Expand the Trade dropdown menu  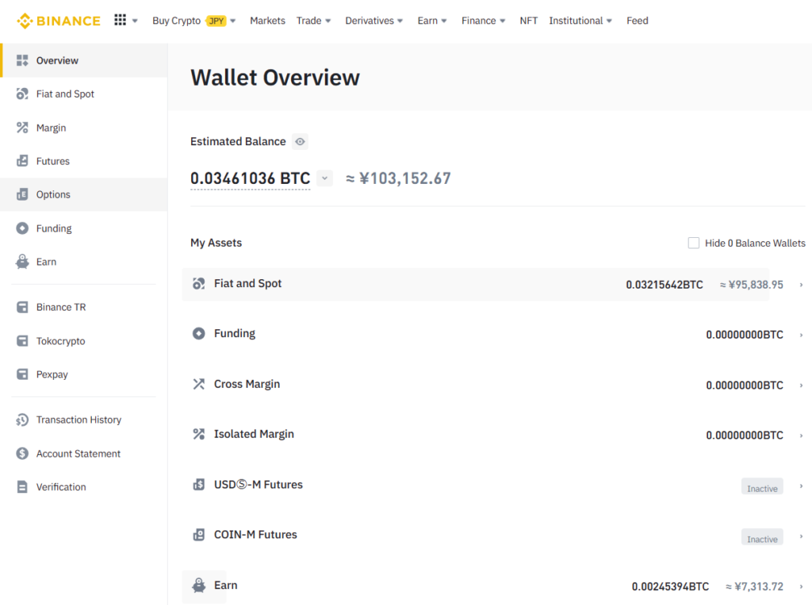coord(314,21)
